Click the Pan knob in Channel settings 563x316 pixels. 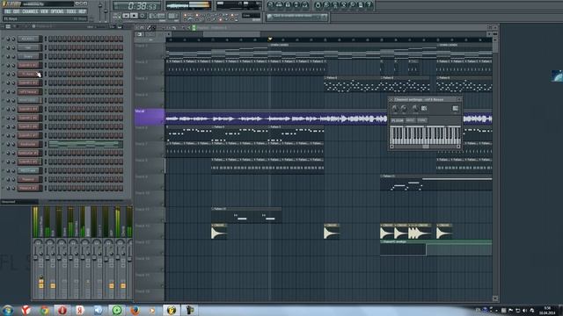[x=395, y=108]
